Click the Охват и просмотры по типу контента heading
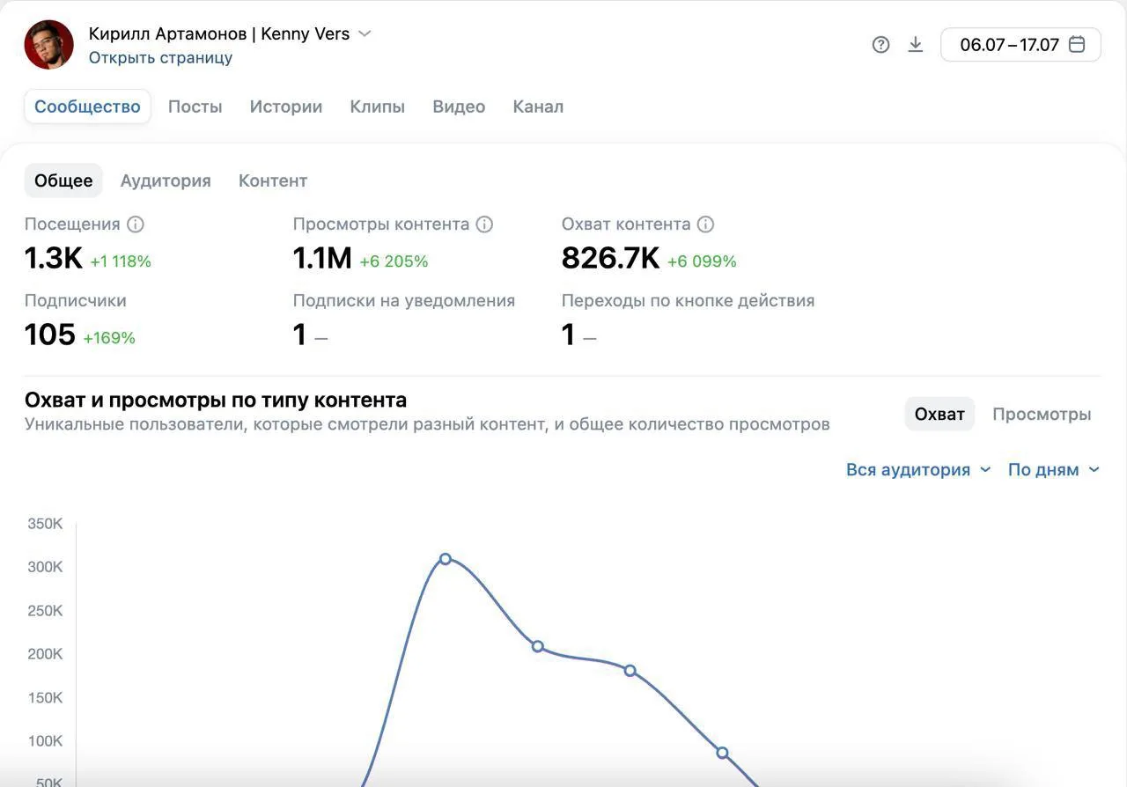This screenshot has width=1127, height=787. click(216, 401)
